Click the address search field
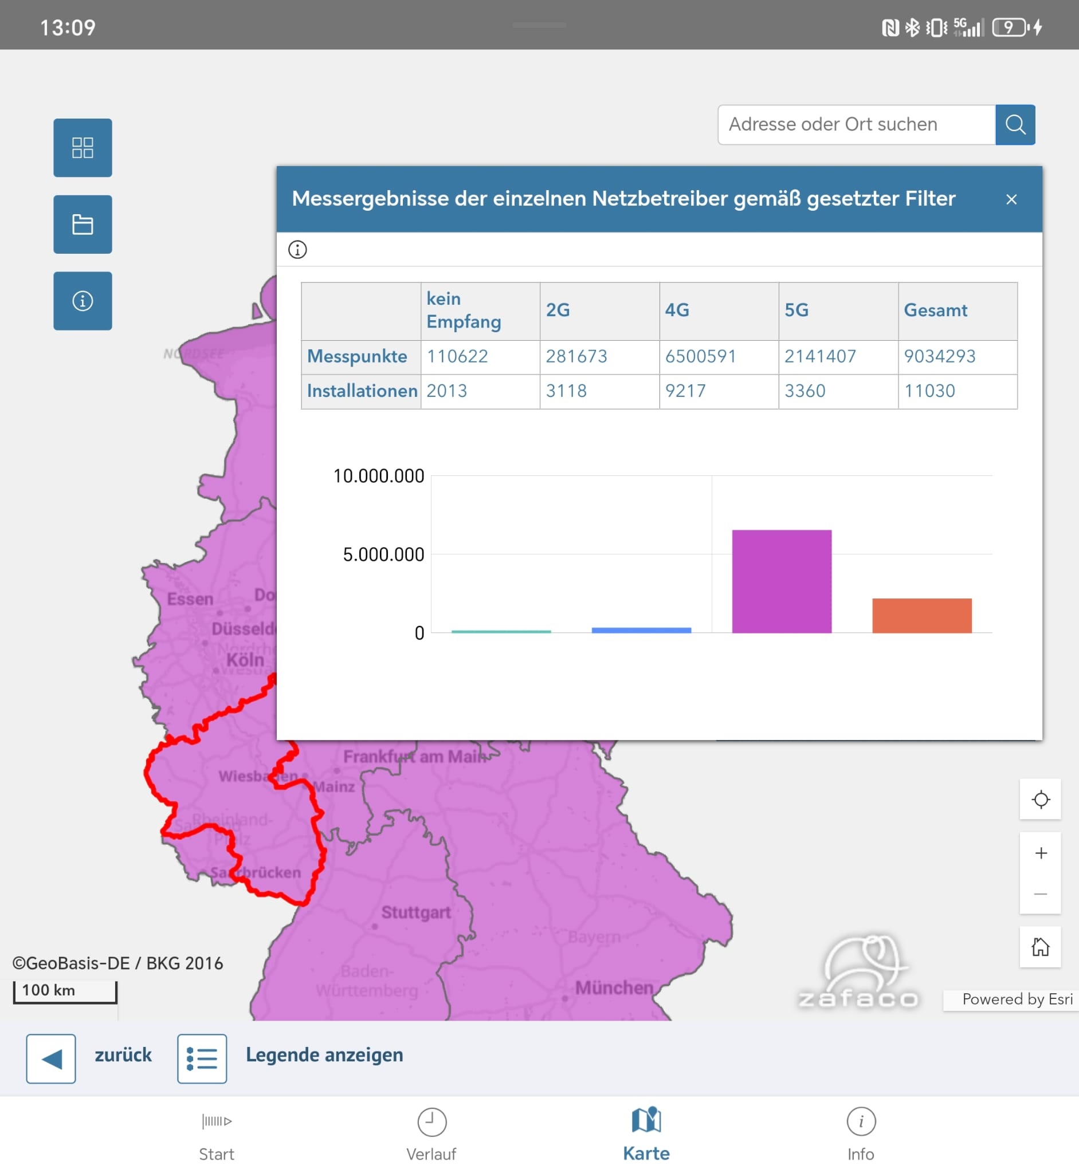Viewport: 1079px width, 1173px height. coord(857,124)
